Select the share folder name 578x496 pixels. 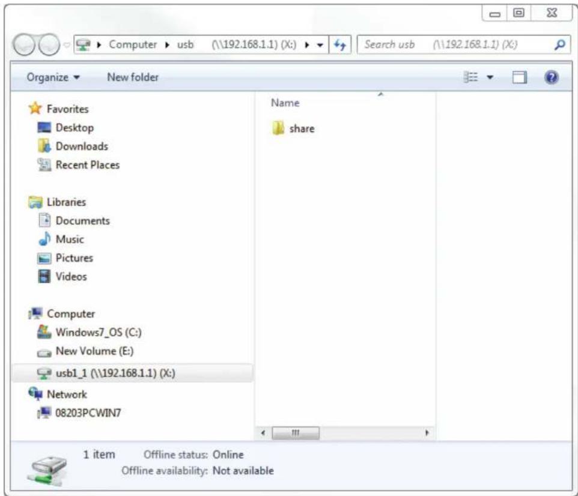302,129
